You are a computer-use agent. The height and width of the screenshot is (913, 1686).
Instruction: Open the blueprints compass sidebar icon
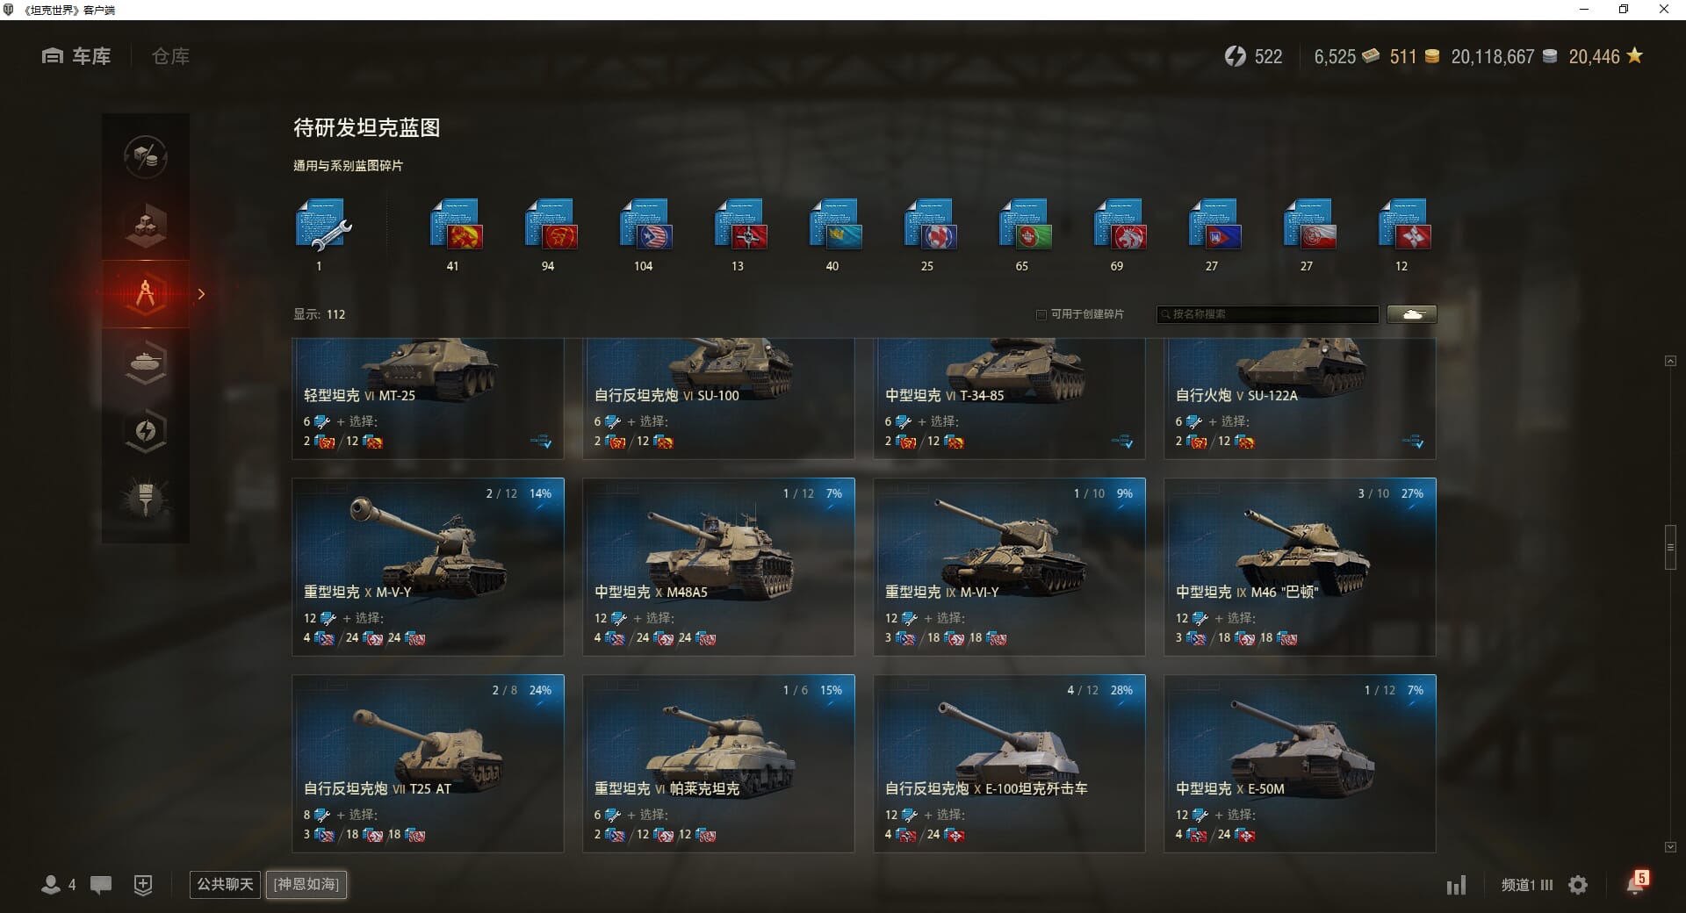pos(146,294)
